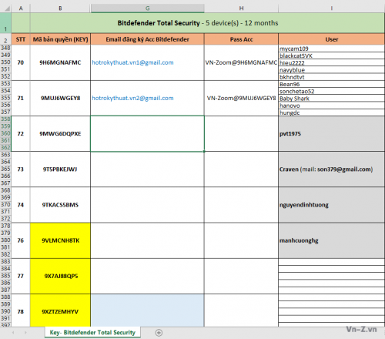Select the Craven user cell
The image size is (385, 339).
331,169
